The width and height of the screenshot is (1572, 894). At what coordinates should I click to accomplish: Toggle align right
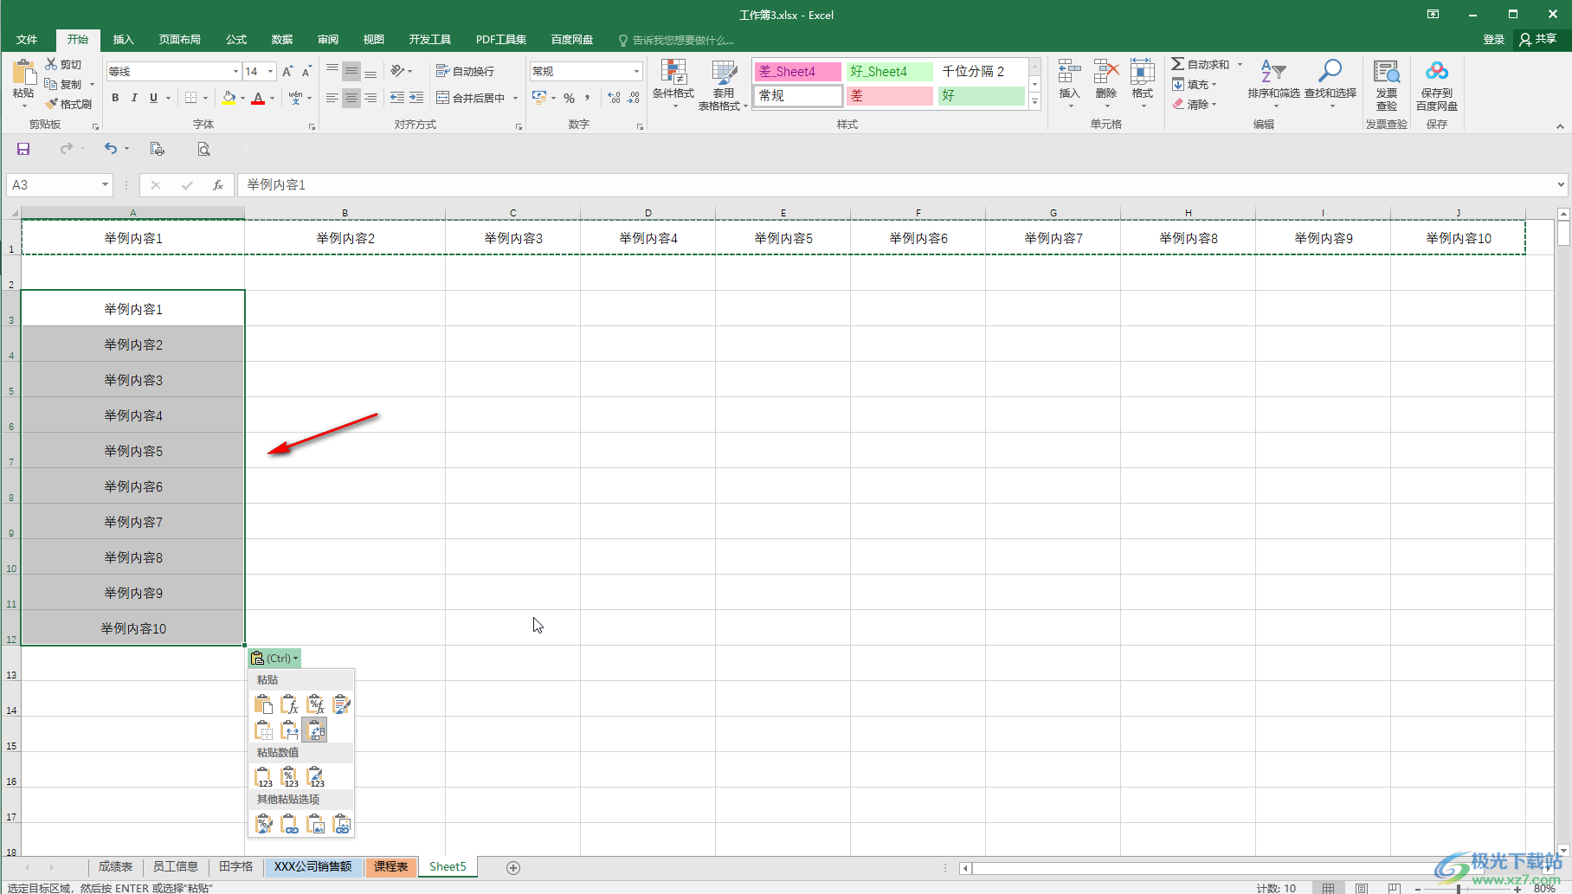tap(370, 98)
